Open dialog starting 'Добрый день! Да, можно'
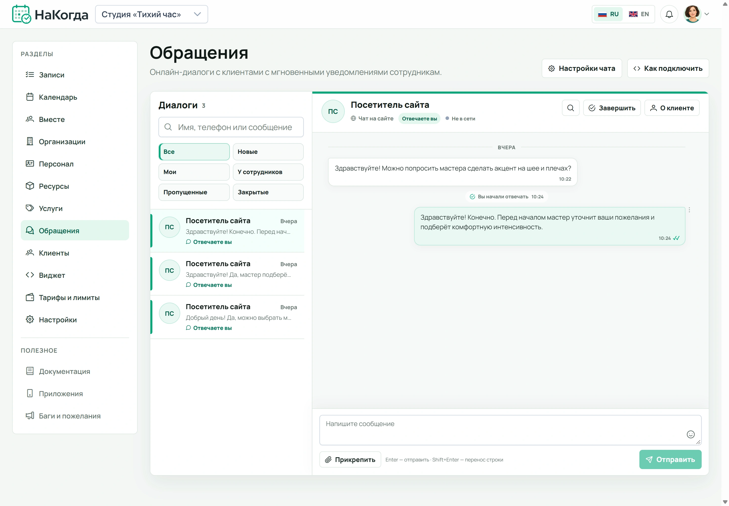The image size is (729, 506). click(x=228, y=317)
